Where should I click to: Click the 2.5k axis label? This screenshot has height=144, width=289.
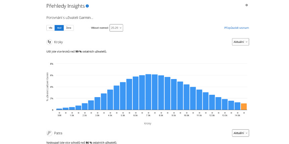[85, 116]
